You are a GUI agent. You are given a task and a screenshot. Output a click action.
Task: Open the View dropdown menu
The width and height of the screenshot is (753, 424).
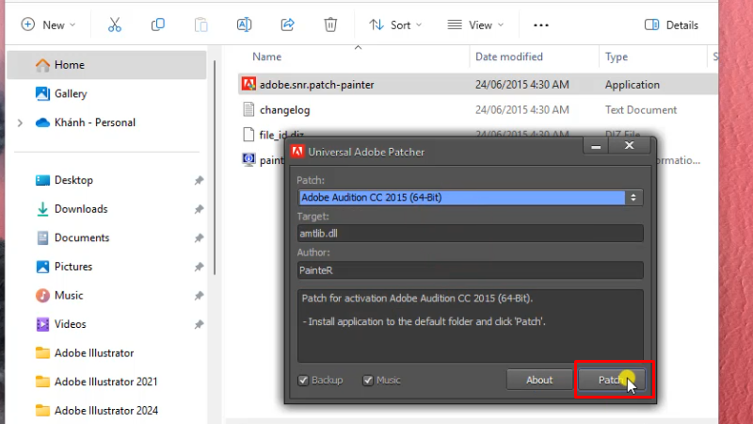[475, 25]
